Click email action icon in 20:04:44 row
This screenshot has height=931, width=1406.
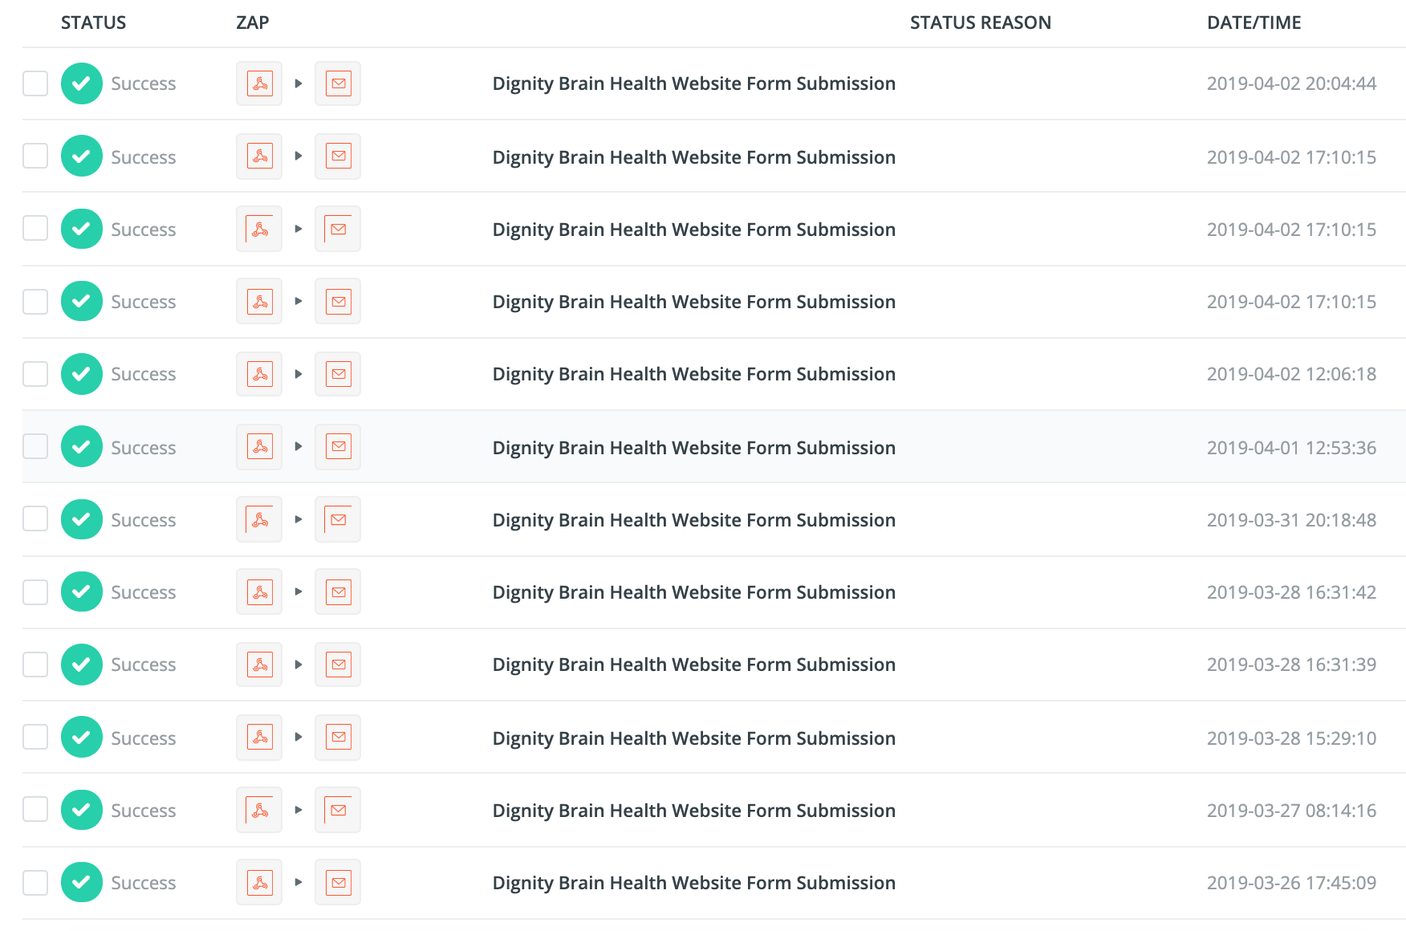pyautogui.click(x=338, y=83)
